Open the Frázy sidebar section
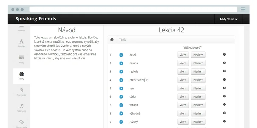The height and width of the screenshot is (128, 257). click(x=22, y=59)
